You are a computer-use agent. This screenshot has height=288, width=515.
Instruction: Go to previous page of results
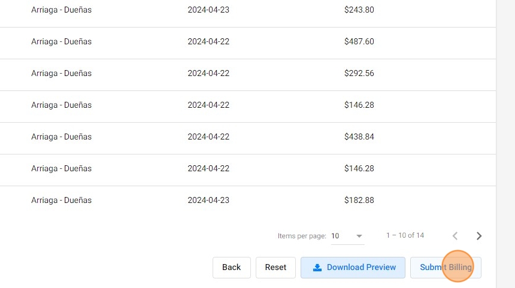455,236
